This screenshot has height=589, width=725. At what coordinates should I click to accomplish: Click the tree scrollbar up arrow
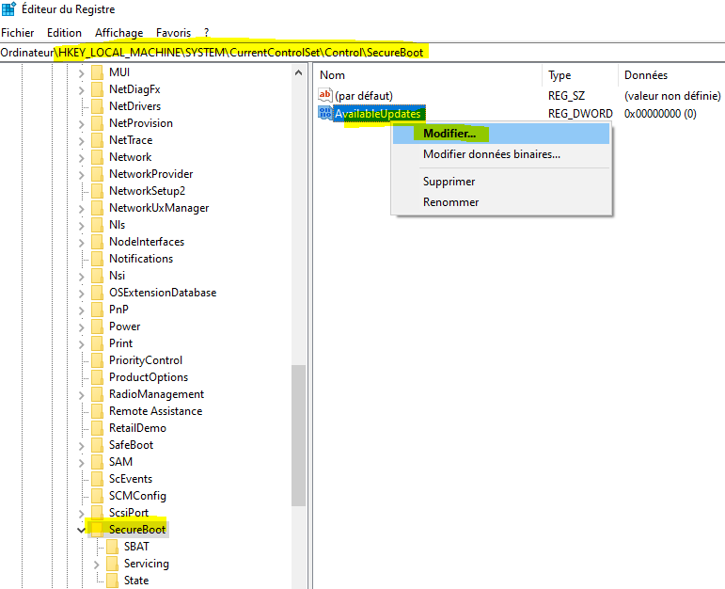click(x=298, y=72)
